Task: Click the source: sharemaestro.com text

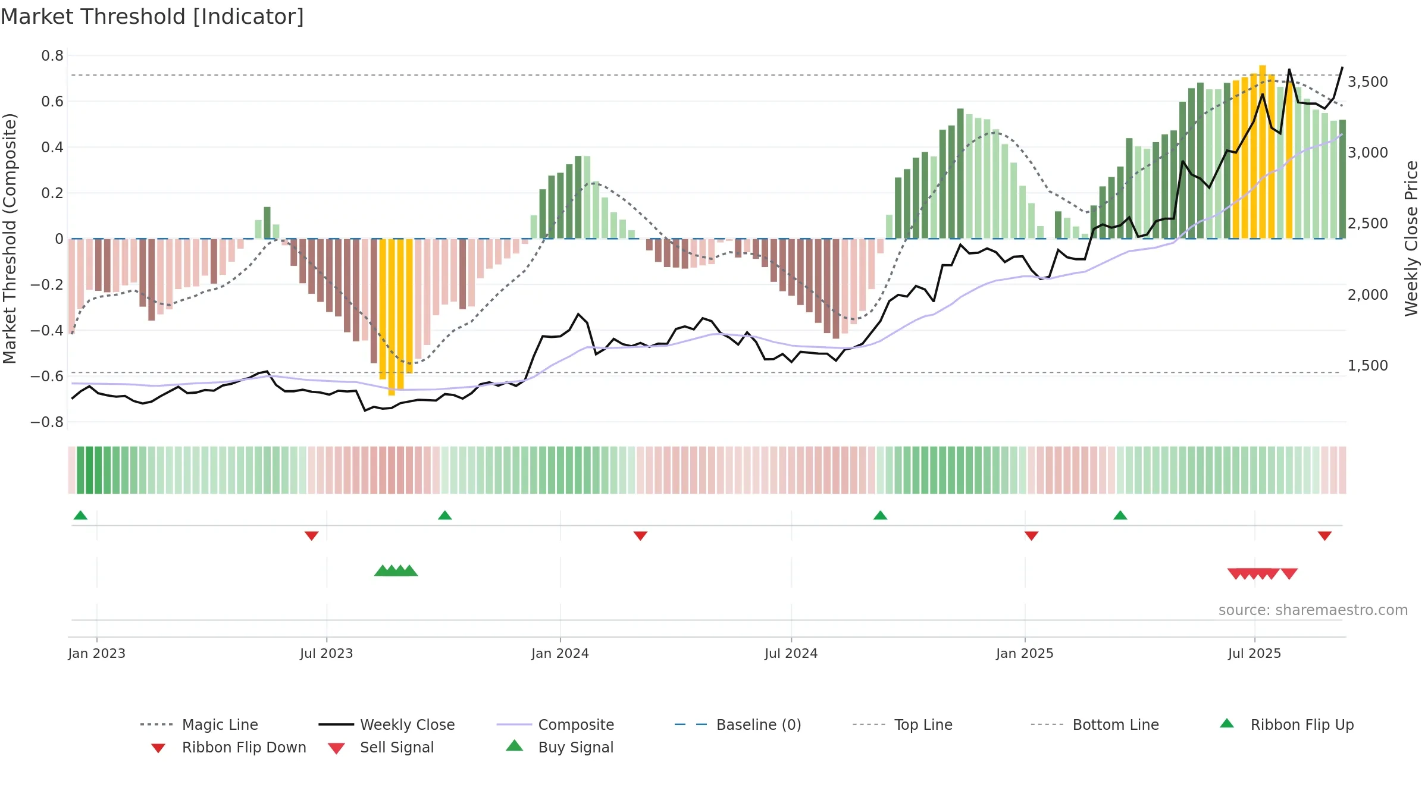Action: [x=1313, y=610]
